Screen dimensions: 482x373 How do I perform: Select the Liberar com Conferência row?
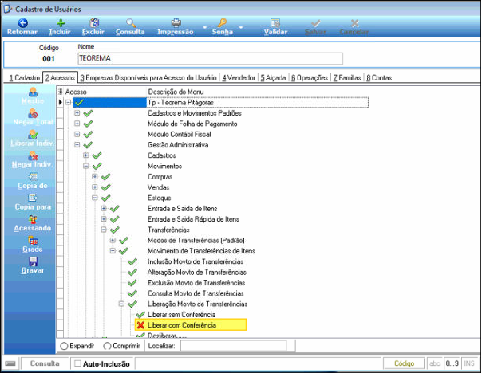click(x=191, y=325)
